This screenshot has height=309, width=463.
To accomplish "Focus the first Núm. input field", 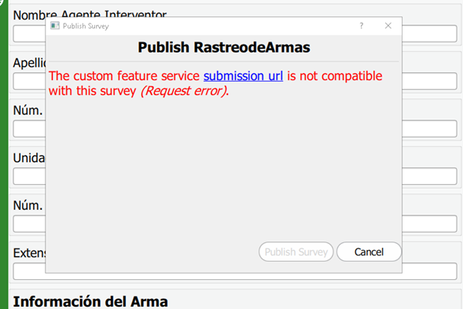I will pos(235,129).
